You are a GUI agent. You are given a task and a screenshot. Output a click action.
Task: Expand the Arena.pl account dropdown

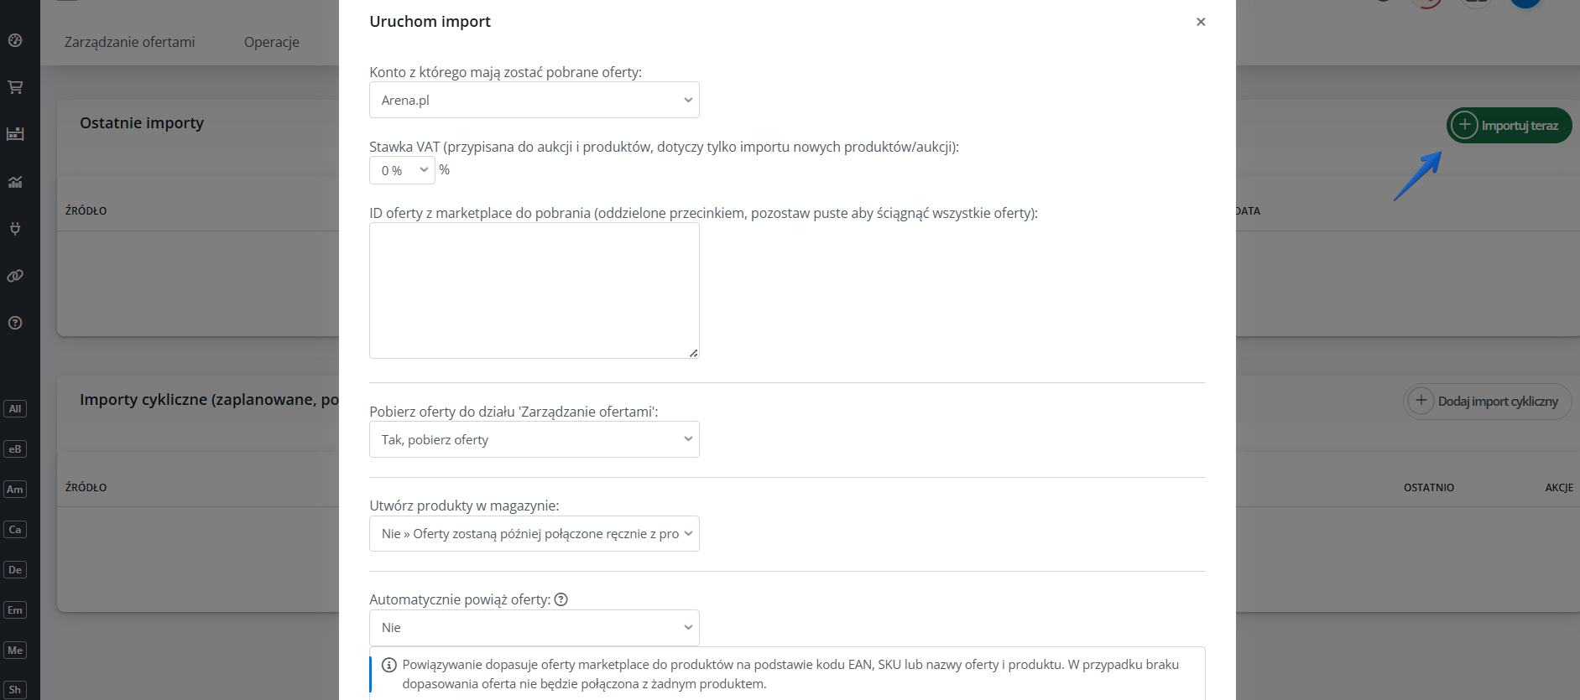534,100
